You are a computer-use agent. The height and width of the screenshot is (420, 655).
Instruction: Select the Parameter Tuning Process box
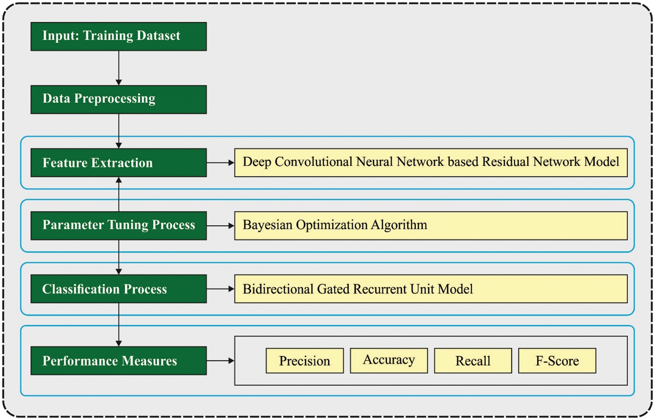coord(118,225)
